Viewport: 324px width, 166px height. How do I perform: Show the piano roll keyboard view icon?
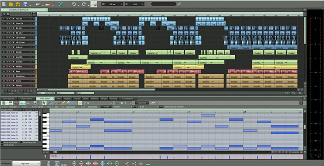point(11,103)
